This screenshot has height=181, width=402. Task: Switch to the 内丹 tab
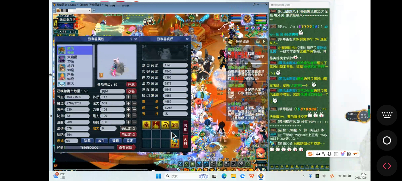click(186, 141)
